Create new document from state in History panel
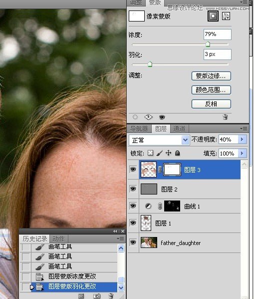Viewport: 254px width, 299px height. 81,296
